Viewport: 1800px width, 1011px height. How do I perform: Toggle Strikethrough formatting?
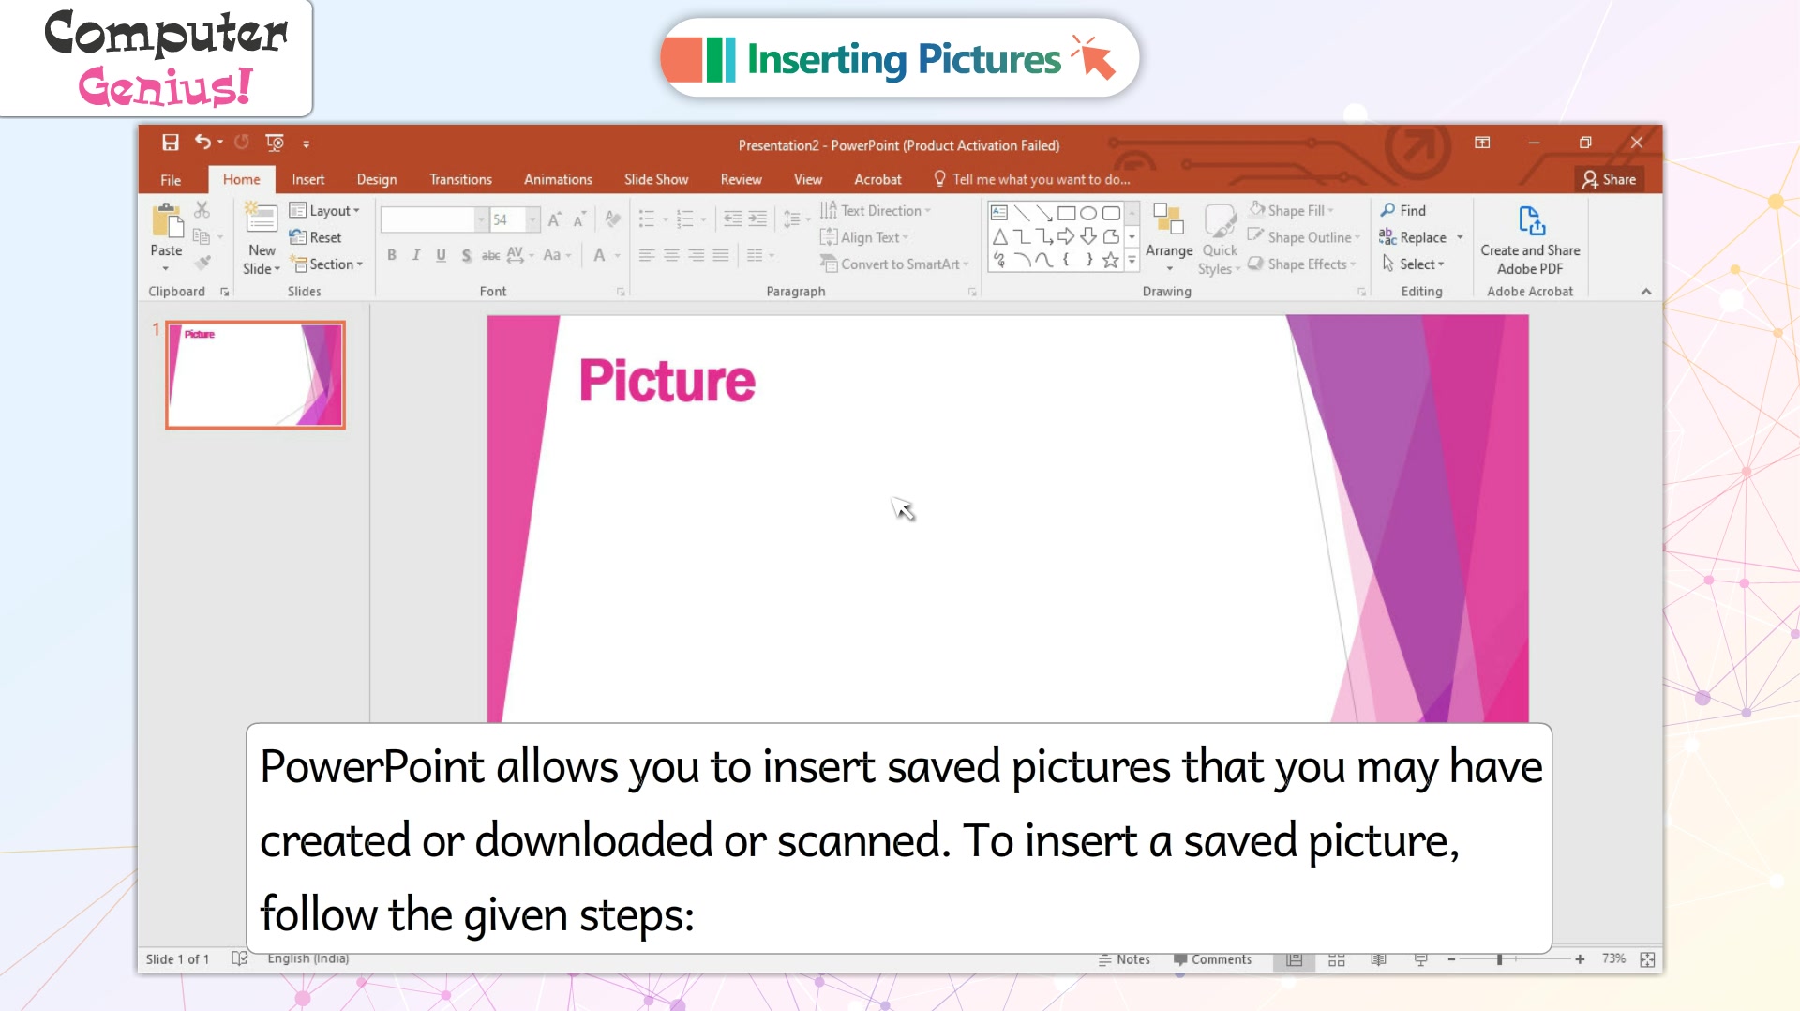pyautogui.click(x=490, y=255)
